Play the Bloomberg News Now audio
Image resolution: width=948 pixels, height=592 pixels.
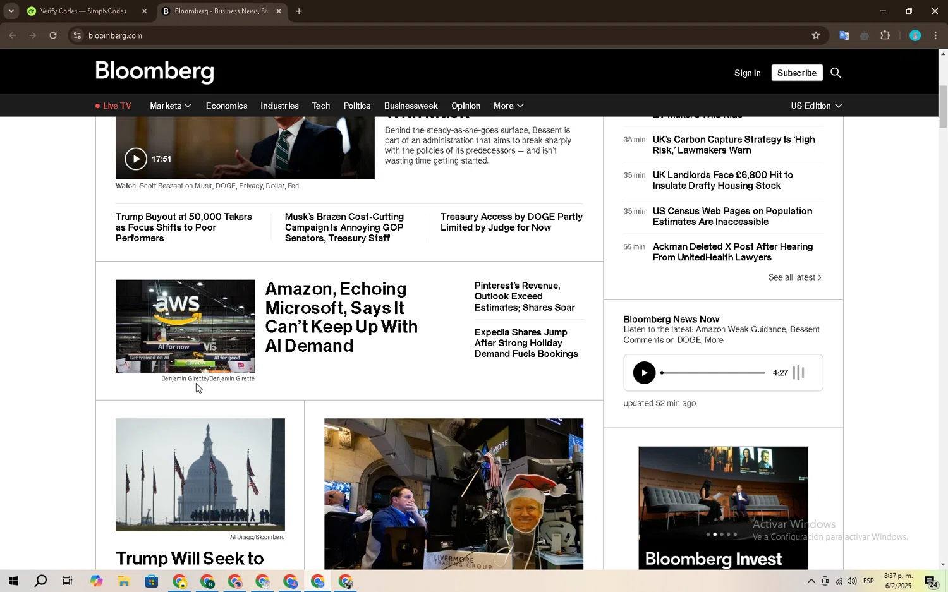tap(644, 373)
